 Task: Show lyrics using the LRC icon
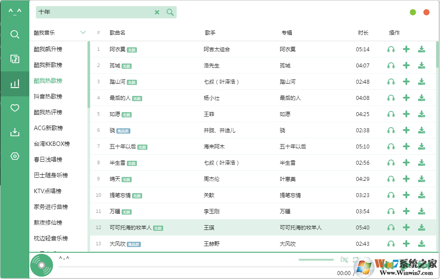tap(344, 259)
